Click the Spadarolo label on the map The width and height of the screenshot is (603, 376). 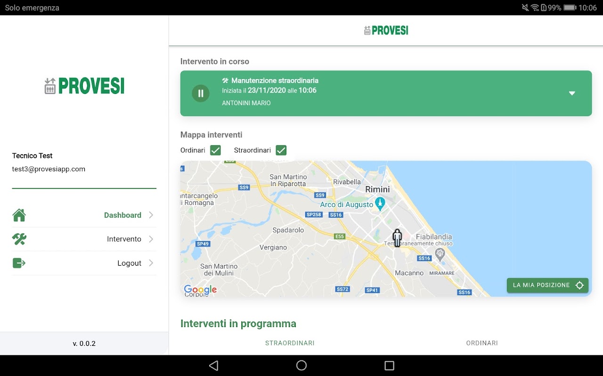[x=288, y=230]
